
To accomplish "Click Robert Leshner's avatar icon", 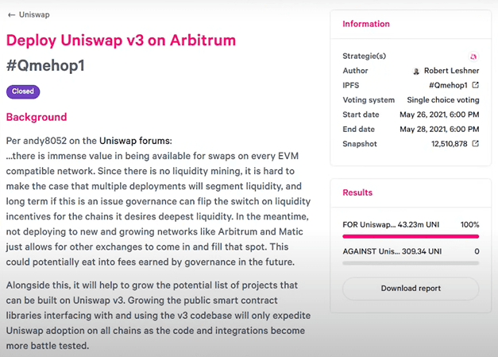I will 415,71.
